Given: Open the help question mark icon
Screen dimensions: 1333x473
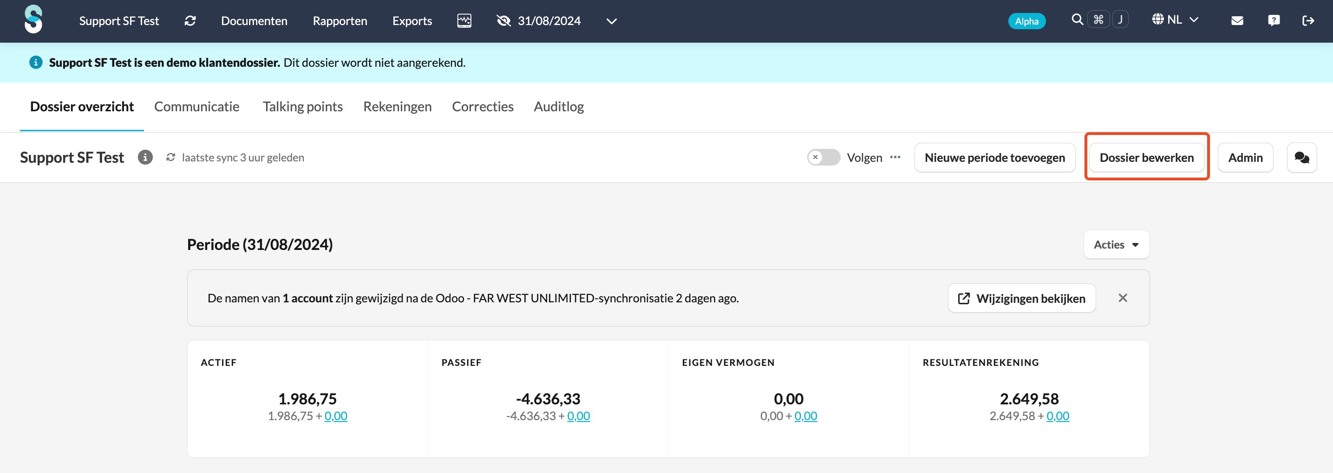Looking at the screenshot, I should 1274,21.
